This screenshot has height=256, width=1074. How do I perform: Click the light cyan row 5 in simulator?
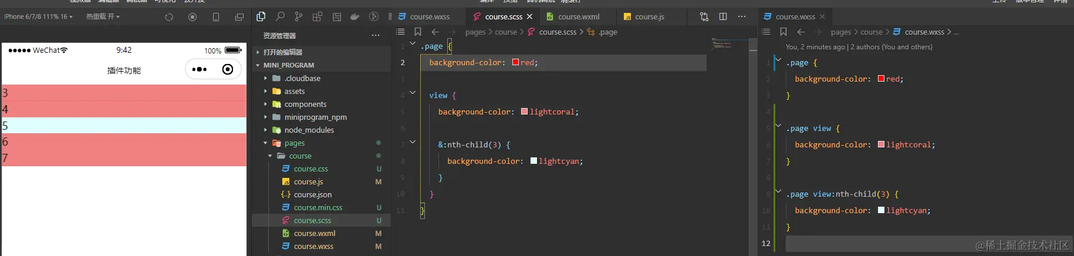tap(124, 125)
